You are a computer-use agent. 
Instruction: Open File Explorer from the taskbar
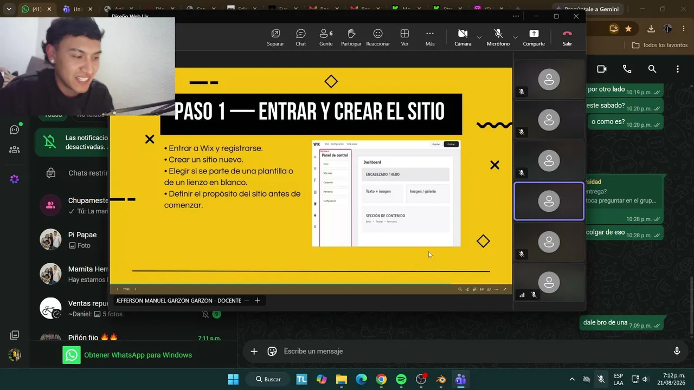tap(341, 379)
